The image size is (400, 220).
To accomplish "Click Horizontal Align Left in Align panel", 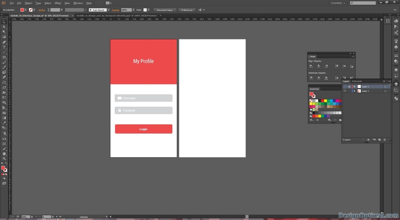I will tap(311, 66).
